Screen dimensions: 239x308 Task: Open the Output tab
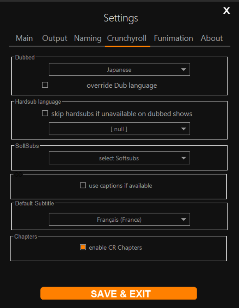[x=54, y=38]
